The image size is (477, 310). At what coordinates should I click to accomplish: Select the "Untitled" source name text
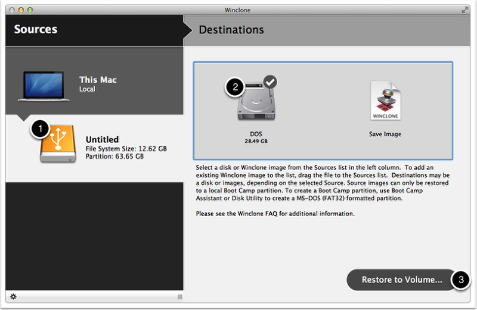[x=102, y=139]
